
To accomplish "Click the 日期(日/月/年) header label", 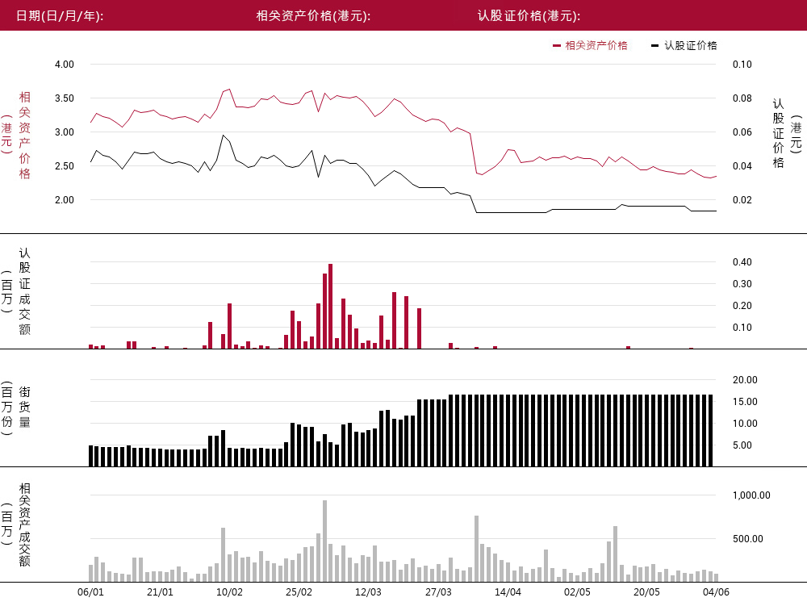I will [60, 16].
